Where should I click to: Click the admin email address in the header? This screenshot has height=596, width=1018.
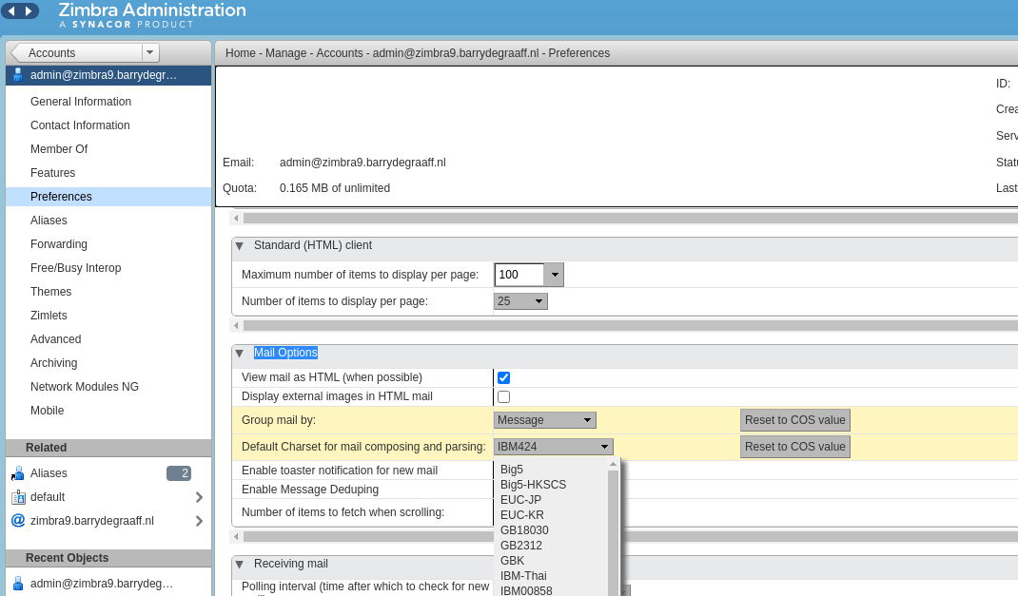coord(362,163)
